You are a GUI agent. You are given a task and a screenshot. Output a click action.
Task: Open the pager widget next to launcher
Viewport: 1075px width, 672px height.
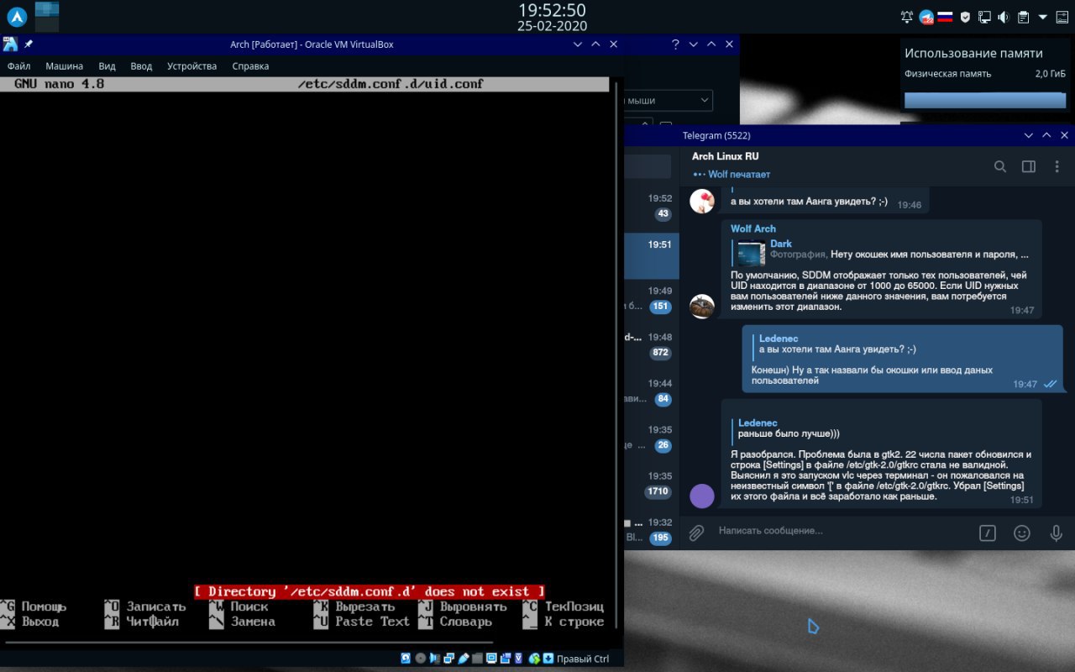47,16
